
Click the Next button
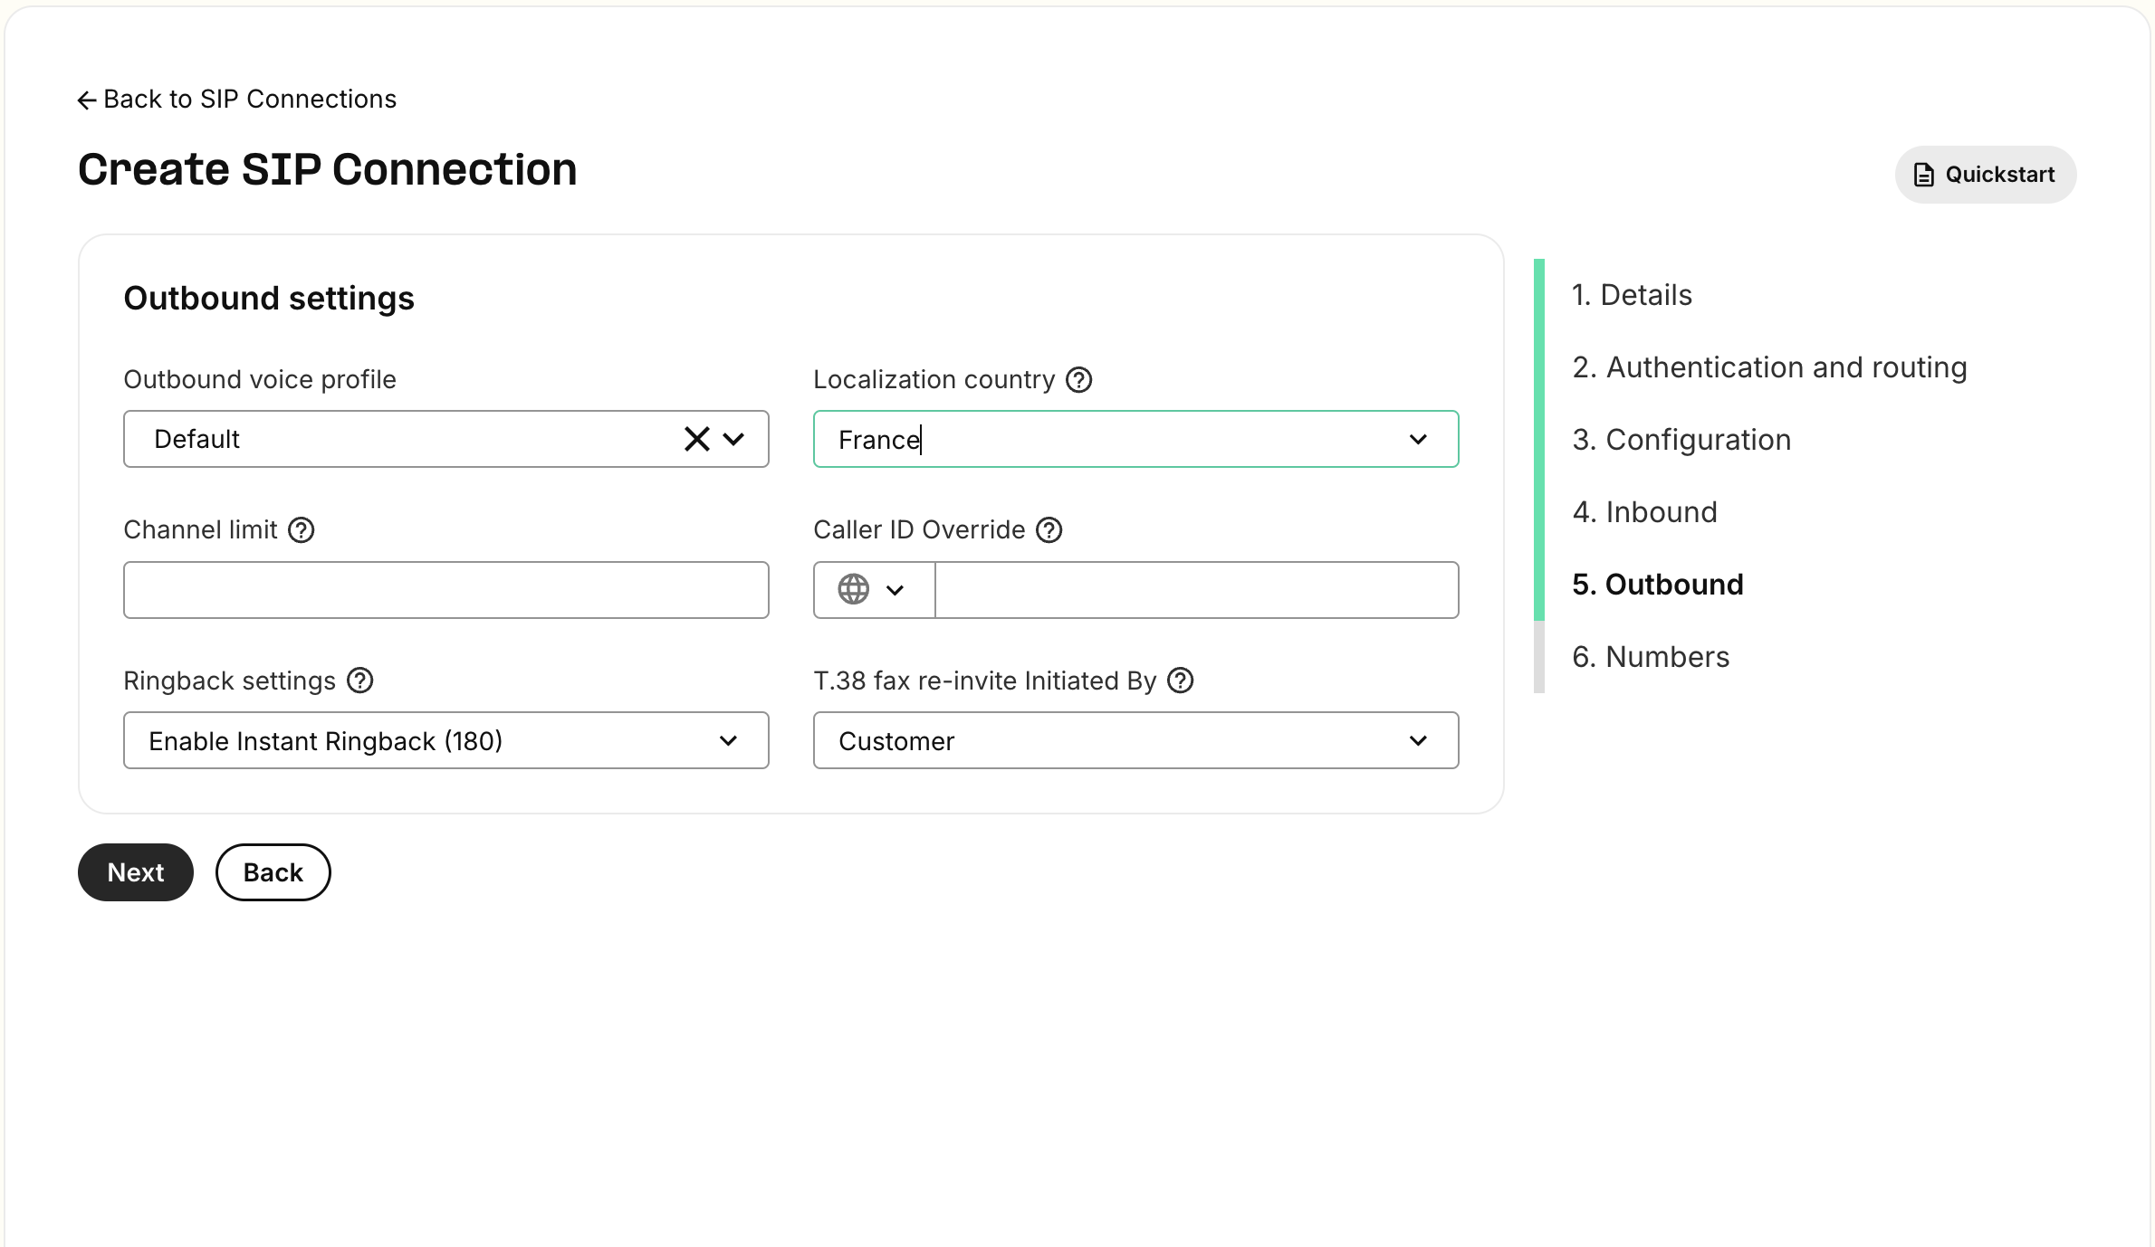click(x=135, y=871)
